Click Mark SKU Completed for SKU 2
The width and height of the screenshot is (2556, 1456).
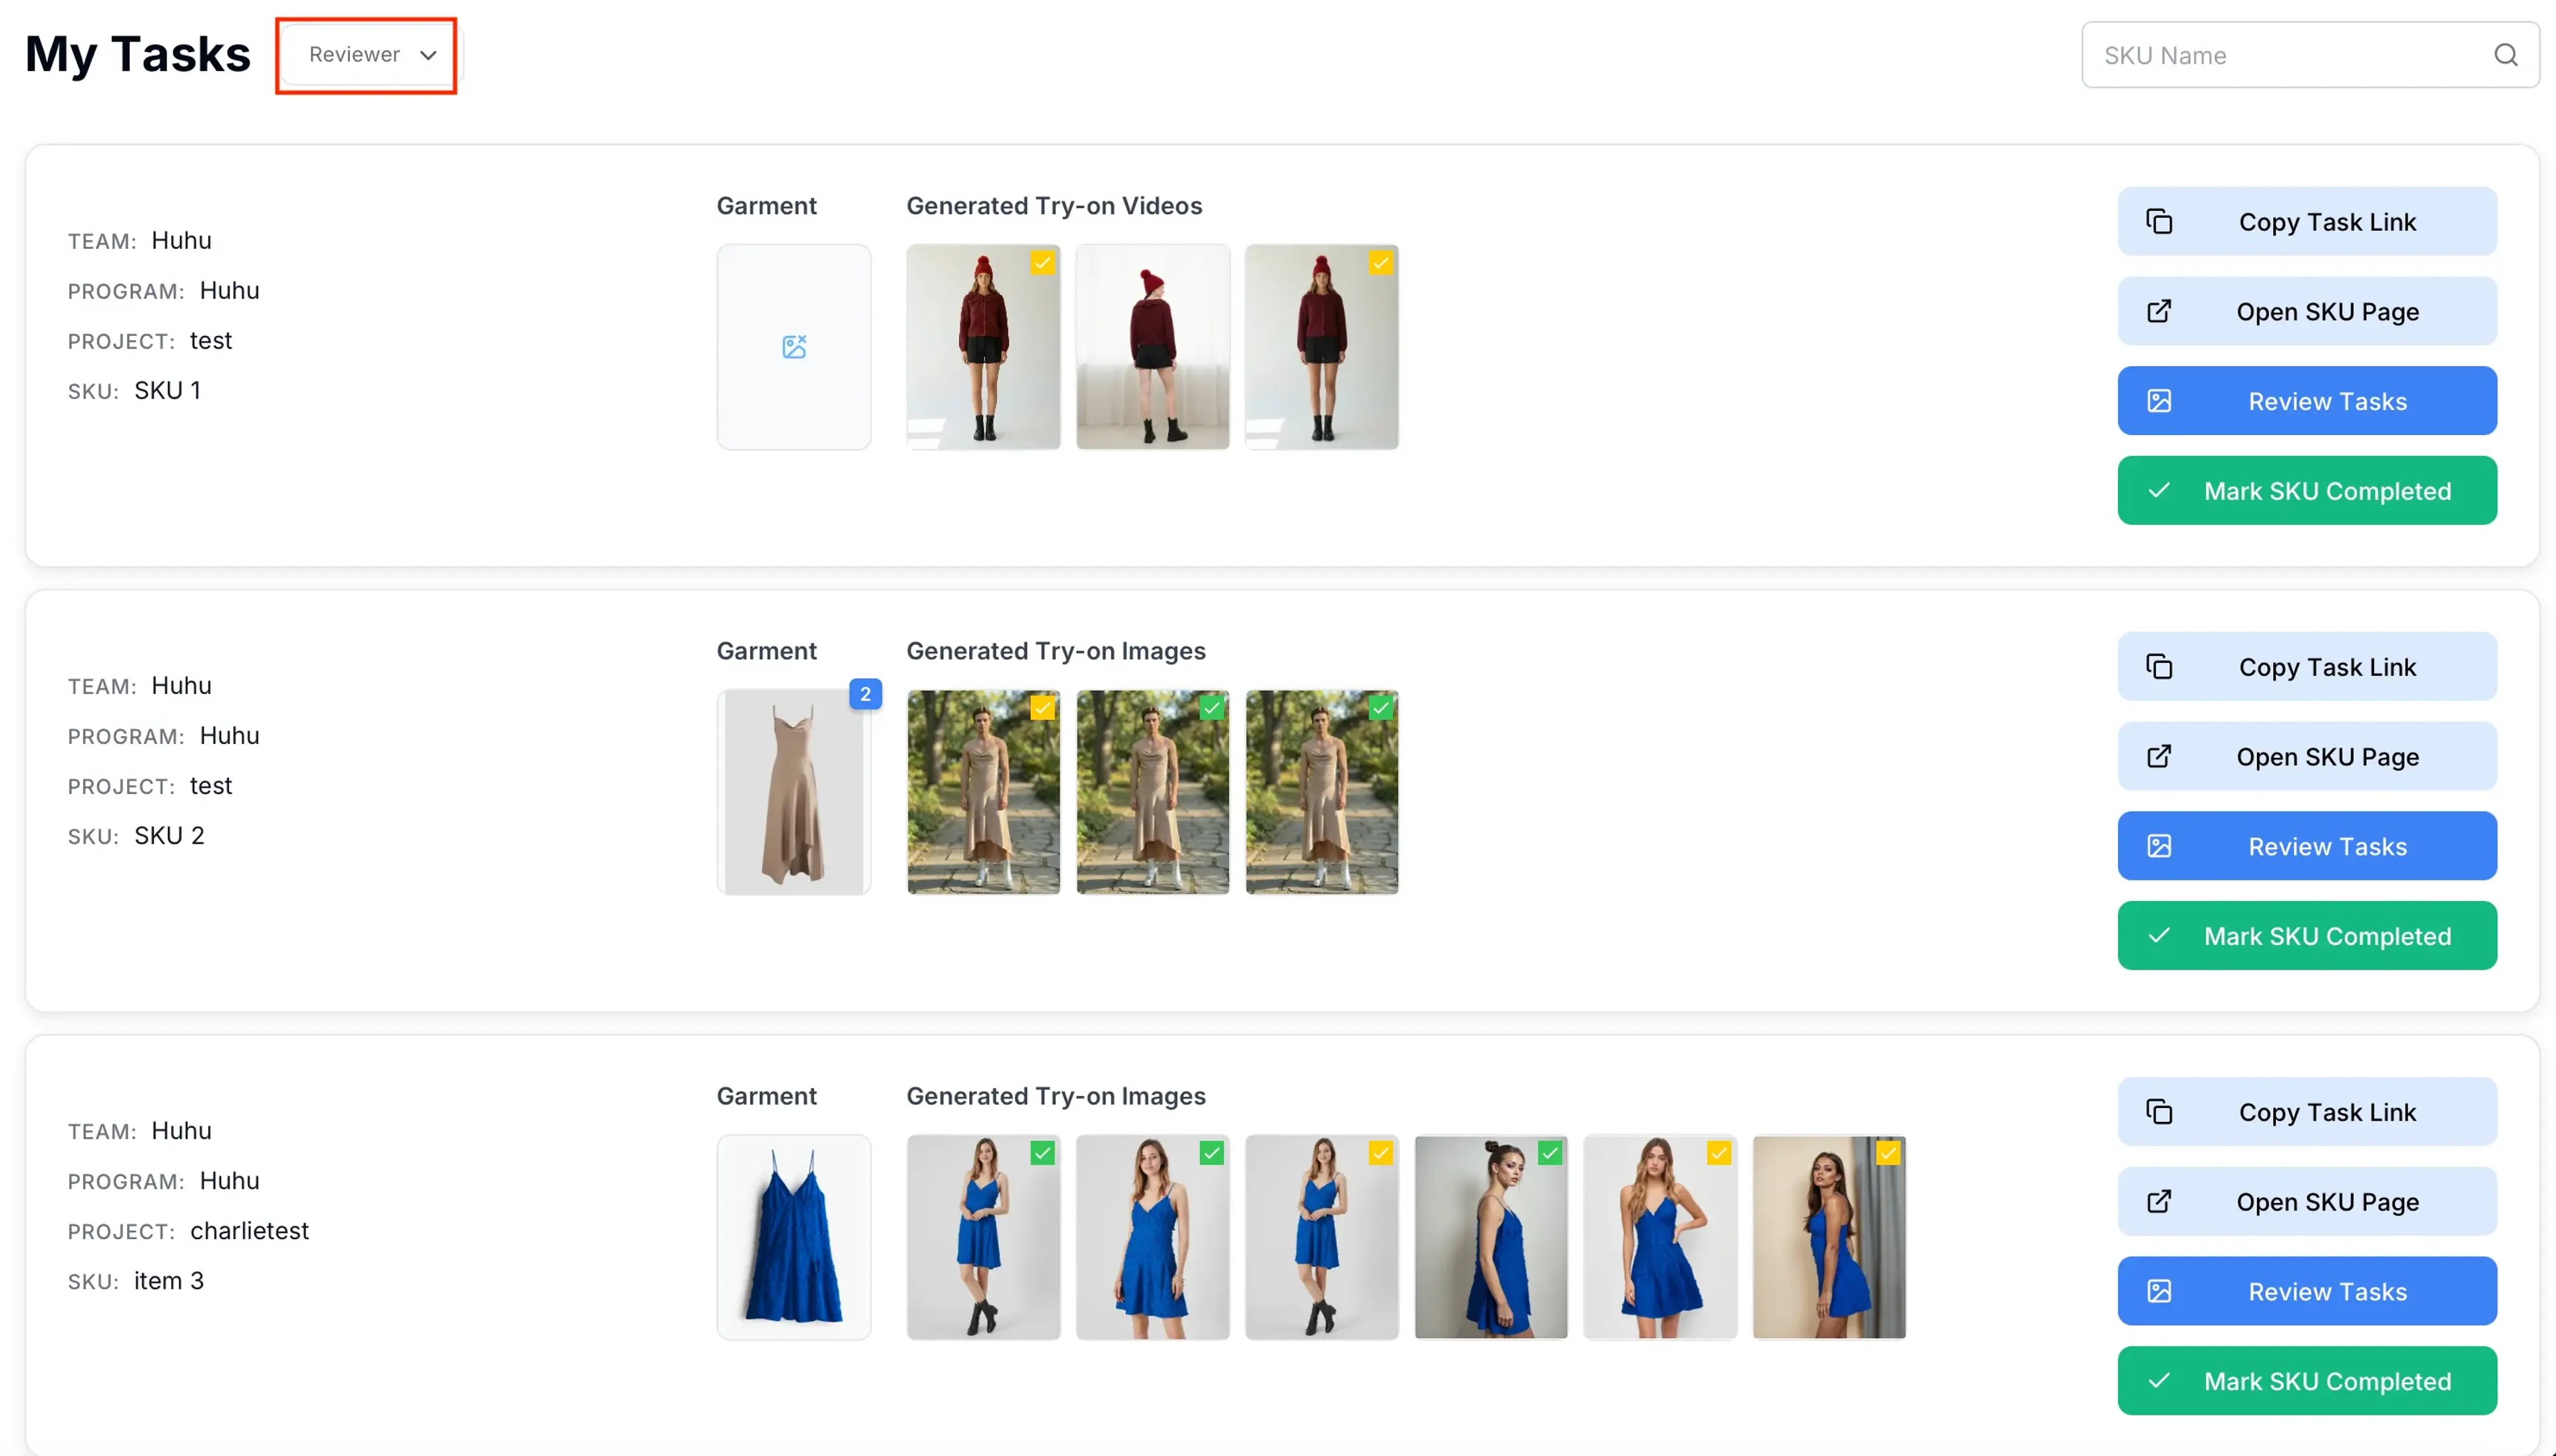[x=2306, y=936]
